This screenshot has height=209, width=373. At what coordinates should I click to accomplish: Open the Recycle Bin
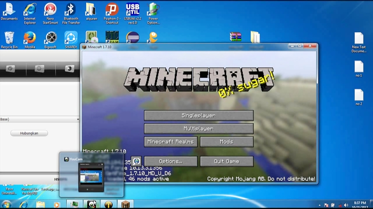click(9, 40)
